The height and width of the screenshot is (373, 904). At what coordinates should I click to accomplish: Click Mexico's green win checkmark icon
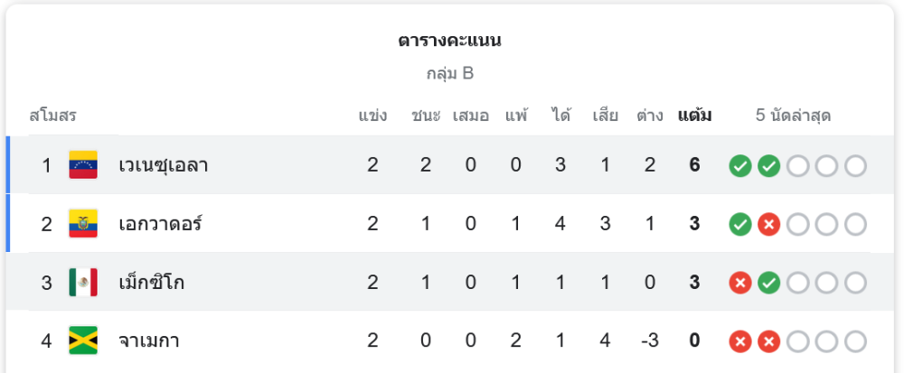769,283
